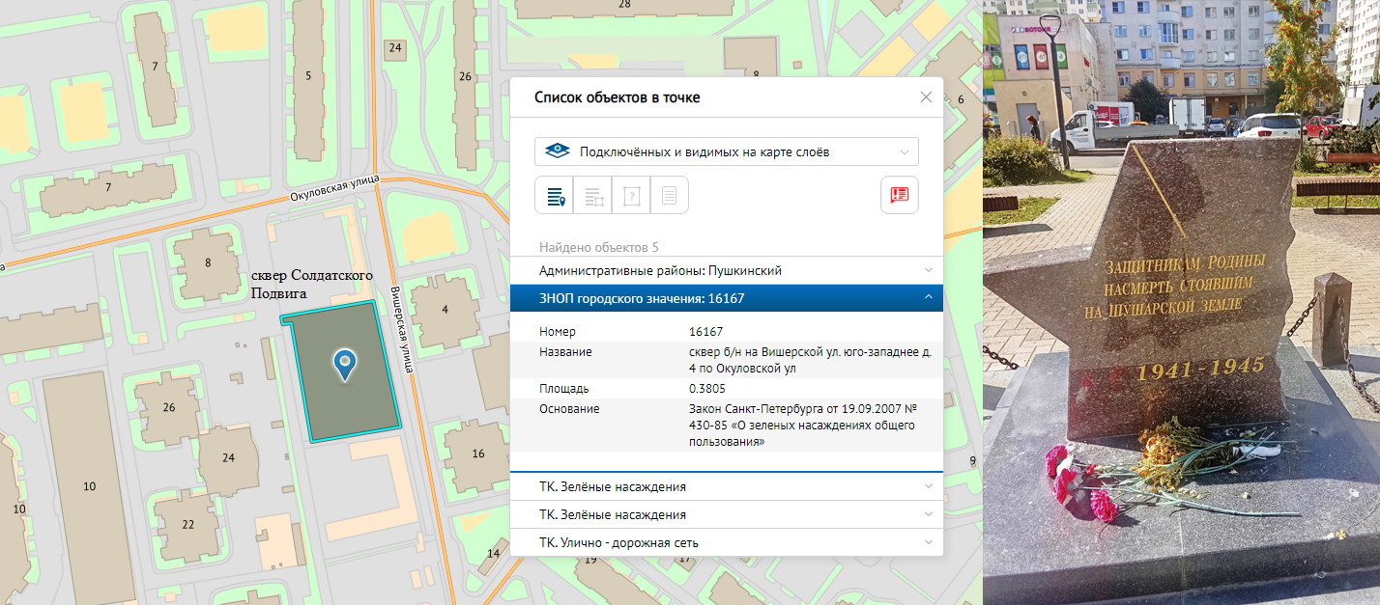1380x605 pixels.
Task: Click the "Окуловская улица" street label
Action: click(334, 187)
